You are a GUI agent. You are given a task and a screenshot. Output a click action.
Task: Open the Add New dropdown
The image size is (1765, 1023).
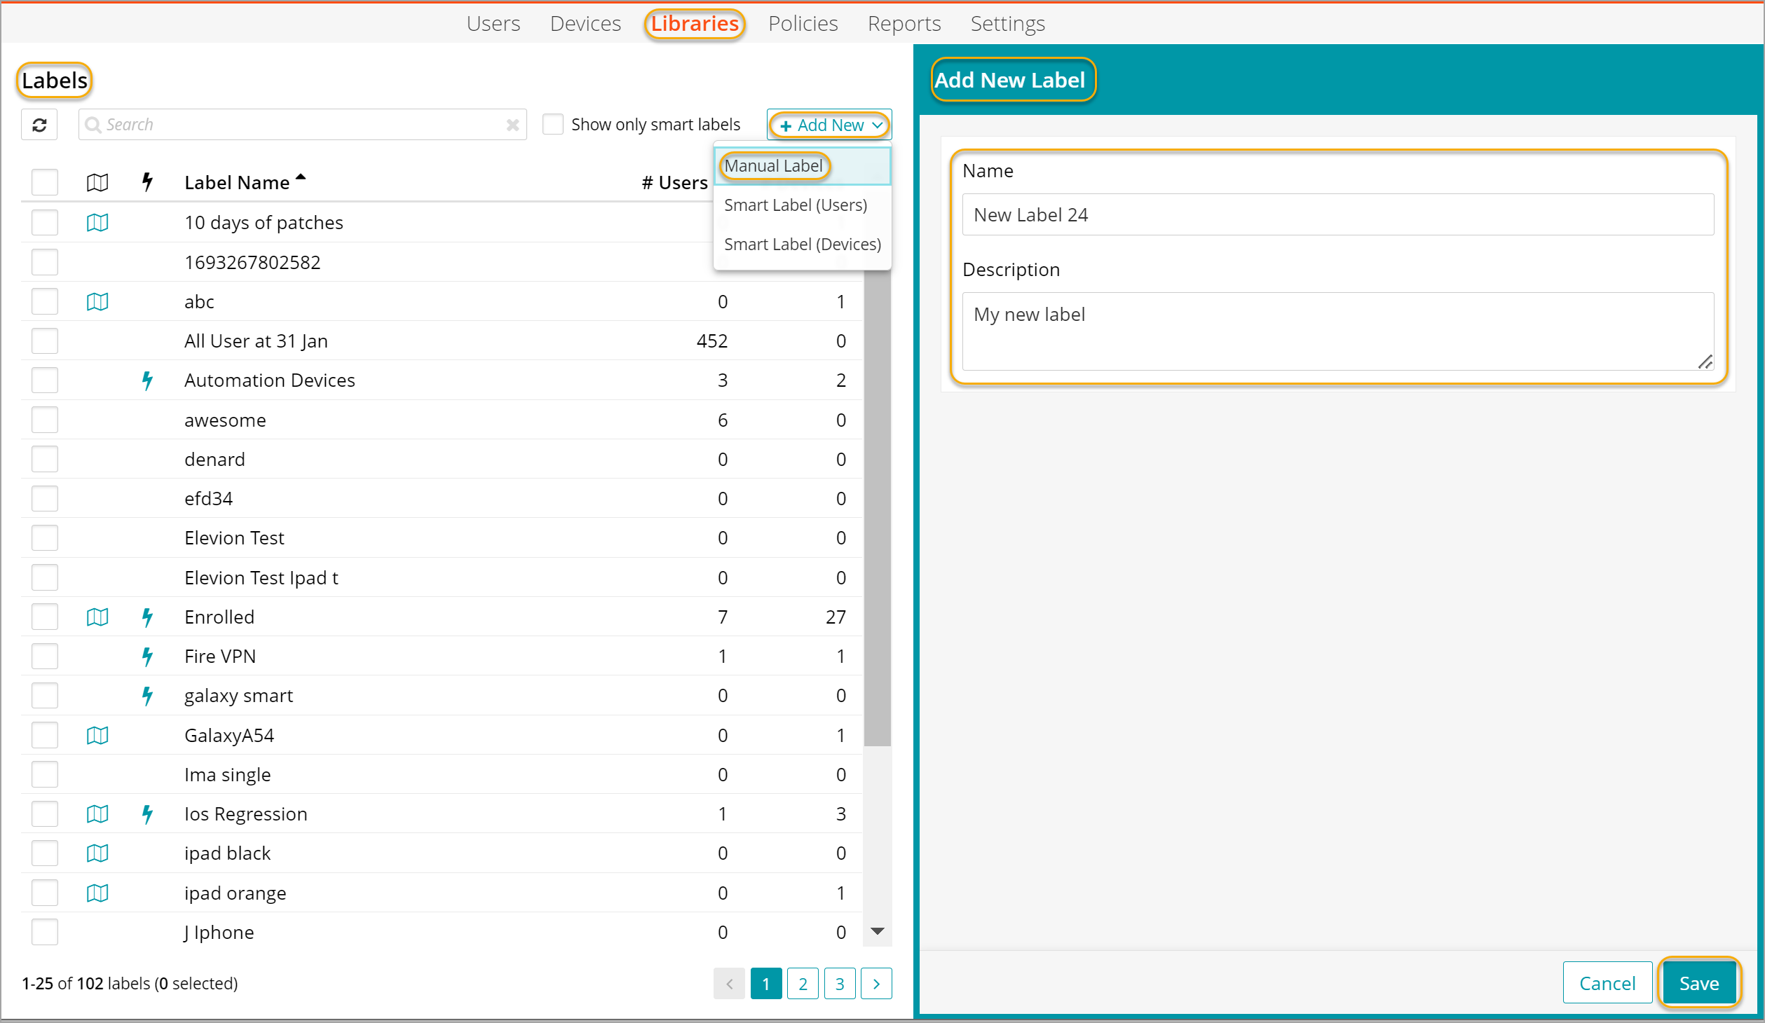(x=830, y=125)
